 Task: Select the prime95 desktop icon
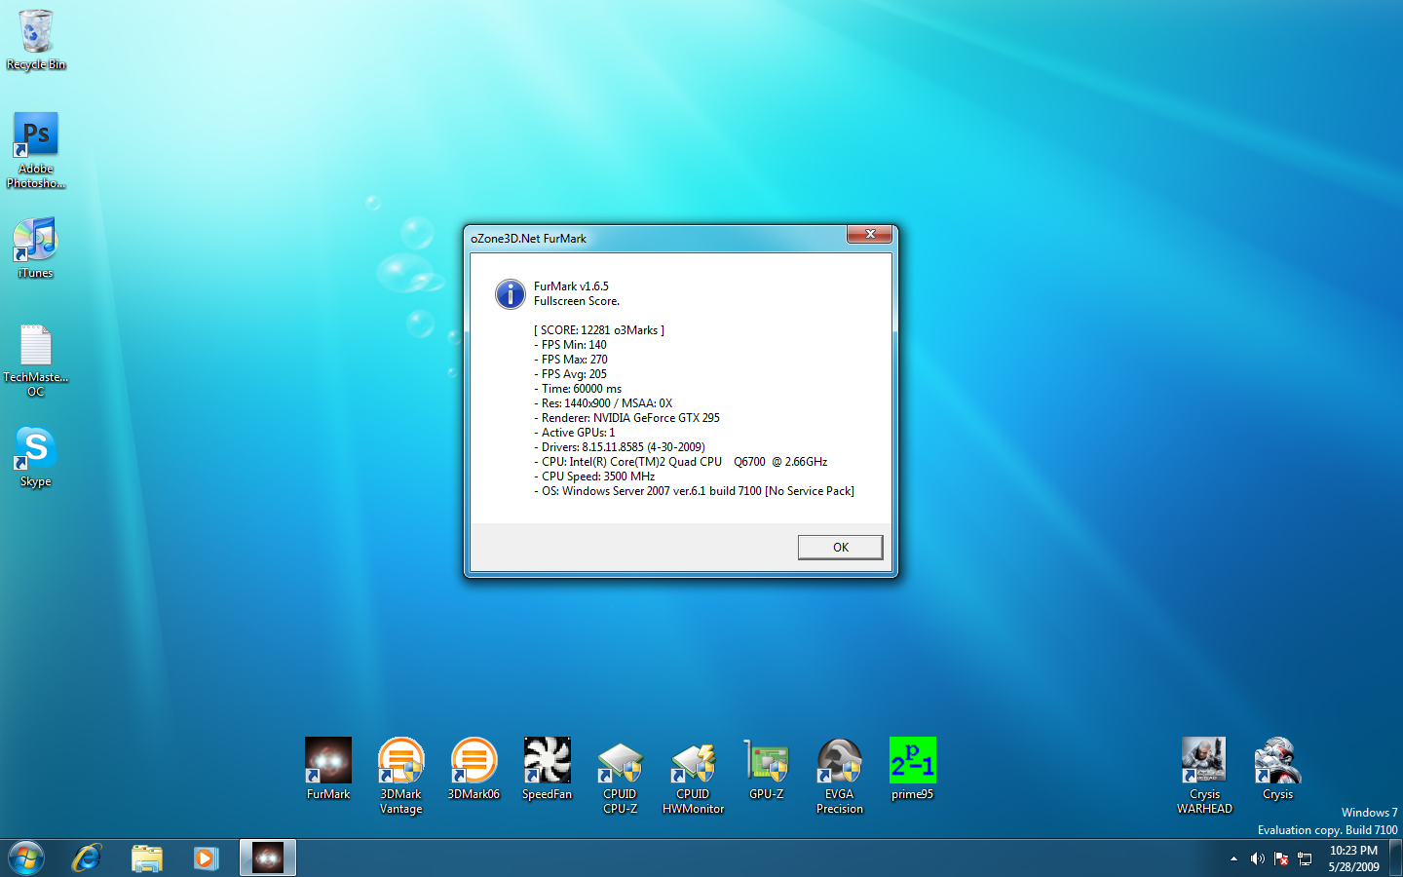(x=912, y=769)
